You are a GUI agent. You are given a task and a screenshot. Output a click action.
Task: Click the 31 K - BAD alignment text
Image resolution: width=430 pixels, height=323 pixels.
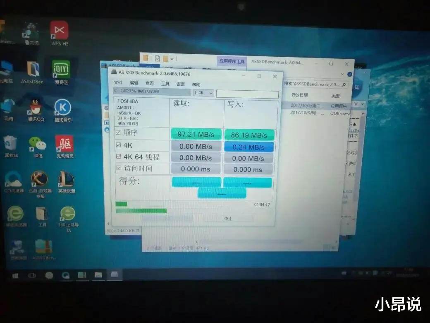point(128,118)
